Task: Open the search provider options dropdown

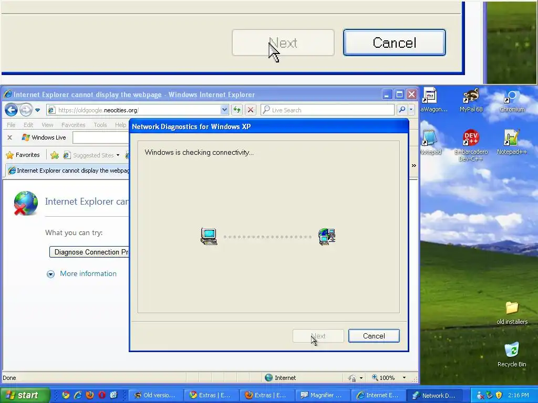Action: tap(411, 110)
